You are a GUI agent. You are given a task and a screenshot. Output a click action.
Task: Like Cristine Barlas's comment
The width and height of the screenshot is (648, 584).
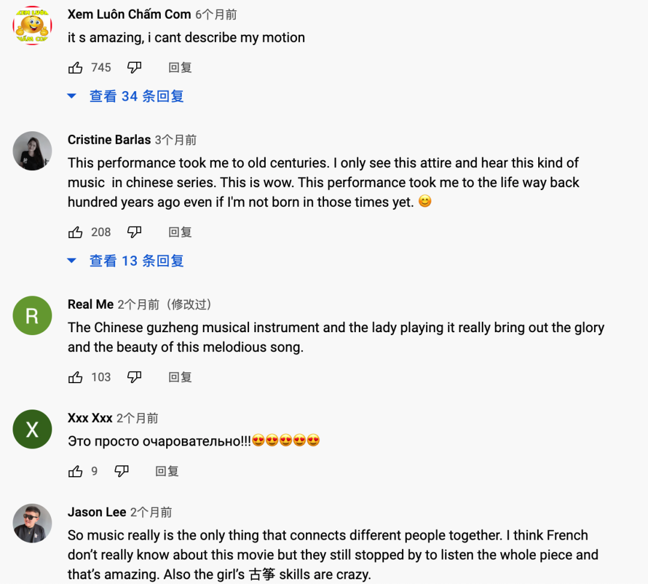click(76, 232)
